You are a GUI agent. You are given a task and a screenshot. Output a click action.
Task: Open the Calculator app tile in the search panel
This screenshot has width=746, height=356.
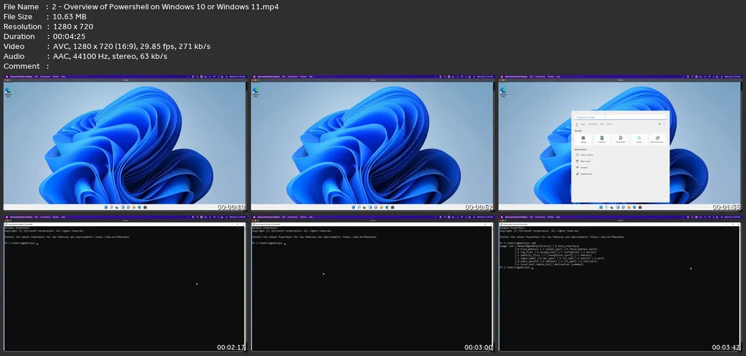(x=602, y=139)
